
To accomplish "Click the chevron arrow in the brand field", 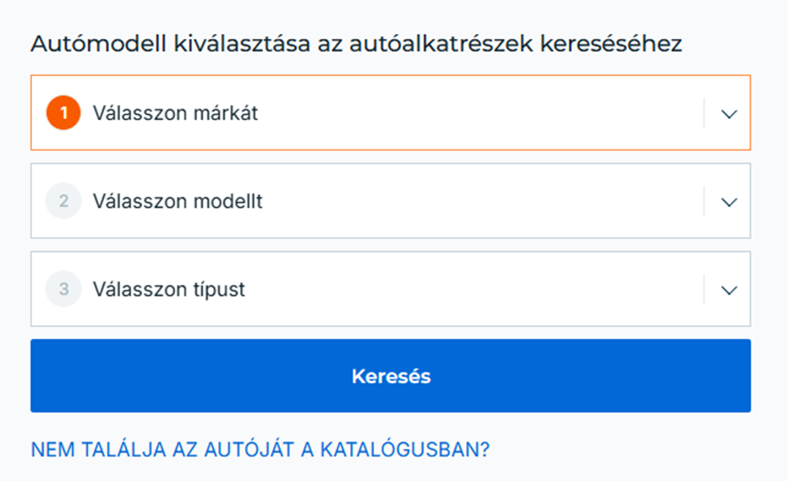I will pos(729,113).
